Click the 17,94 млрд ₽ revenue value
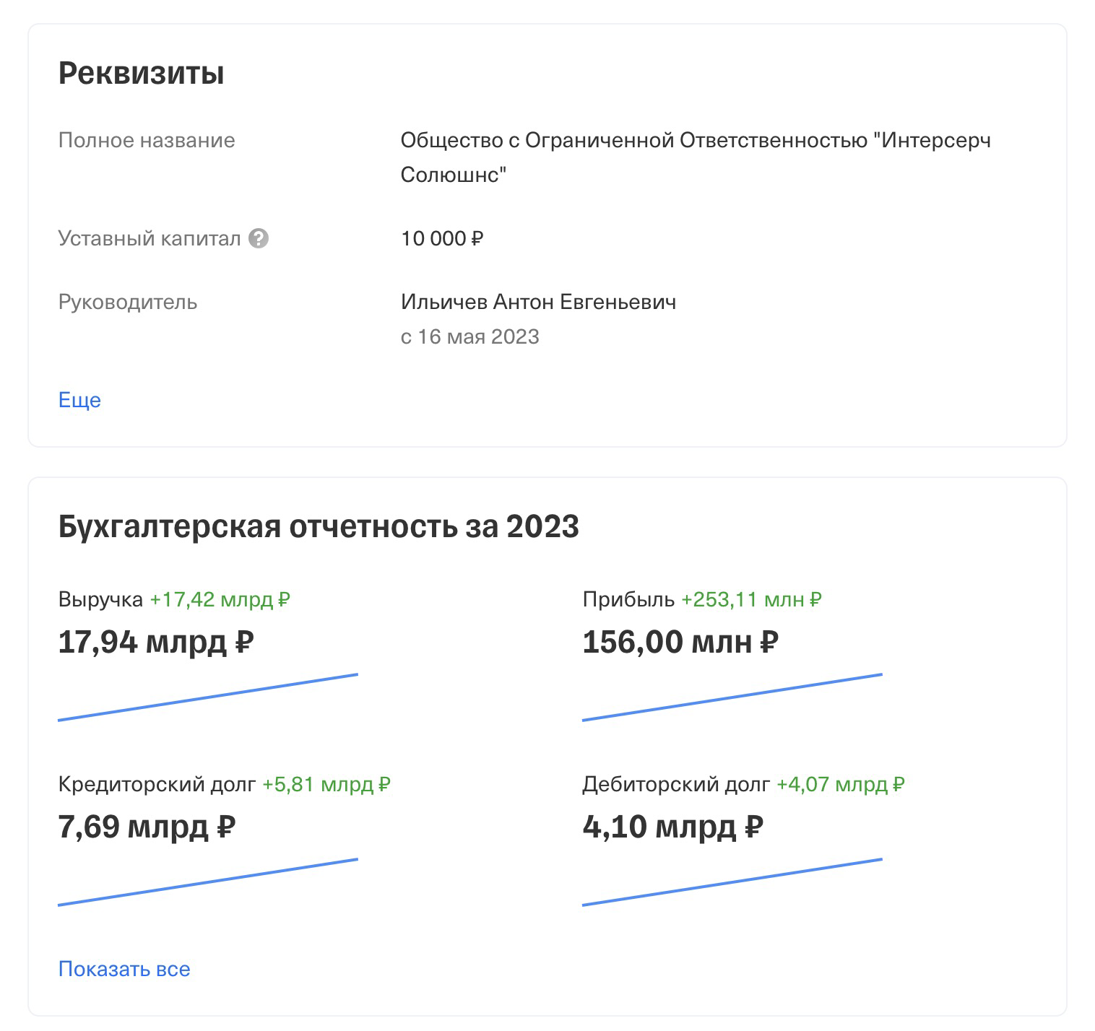Image resolution: width=1095 pixels, height=1031 pixels. (156, 642)
